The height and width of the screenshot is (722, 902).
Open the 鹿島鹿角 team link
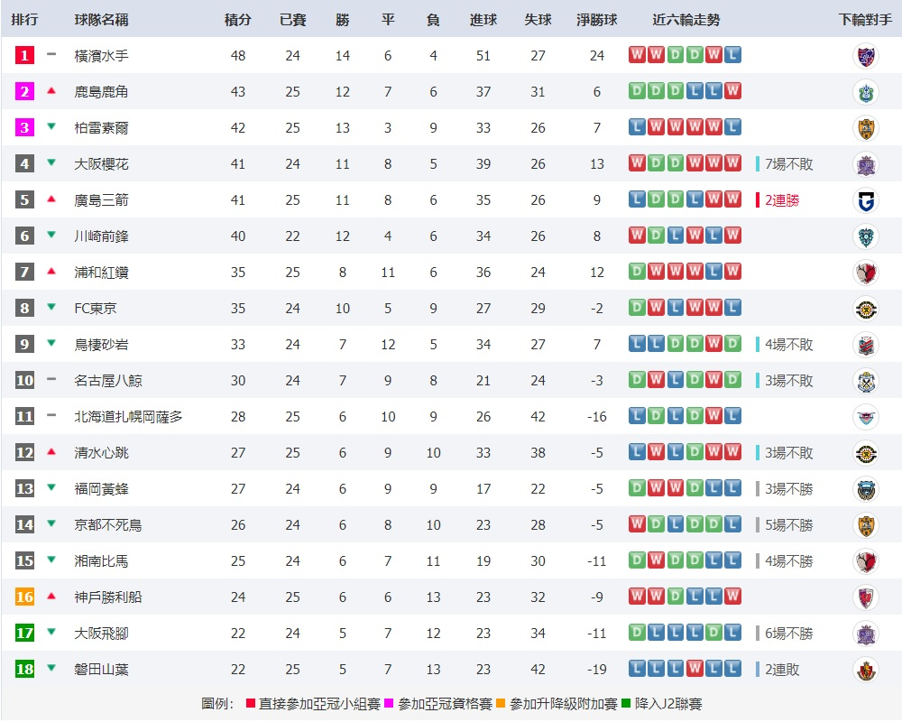click(101, 92)
